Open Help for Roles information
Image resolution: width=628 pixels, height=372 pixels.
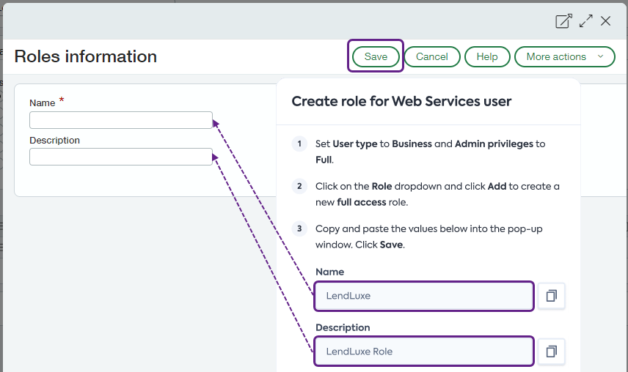(x=487, y=56)
